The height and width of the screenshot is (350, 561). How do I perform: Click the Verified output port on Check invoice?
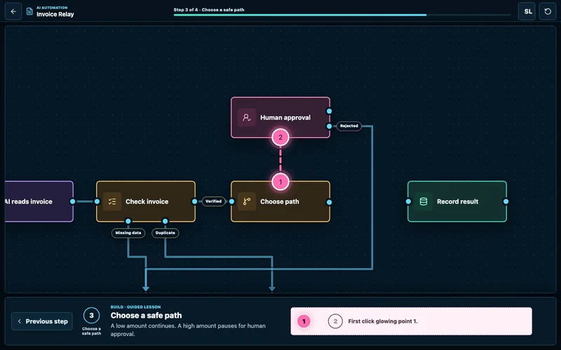pos(195,202)
